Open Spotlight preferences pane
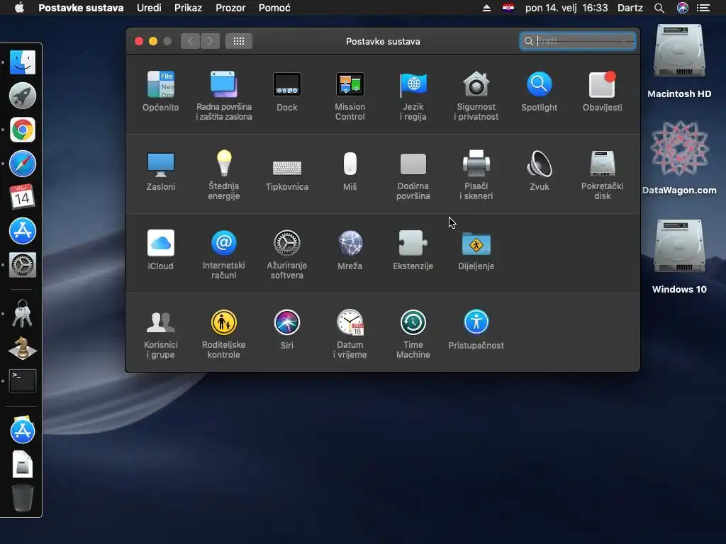Viewport: 726px width, 544px height. tap(539, 91)
